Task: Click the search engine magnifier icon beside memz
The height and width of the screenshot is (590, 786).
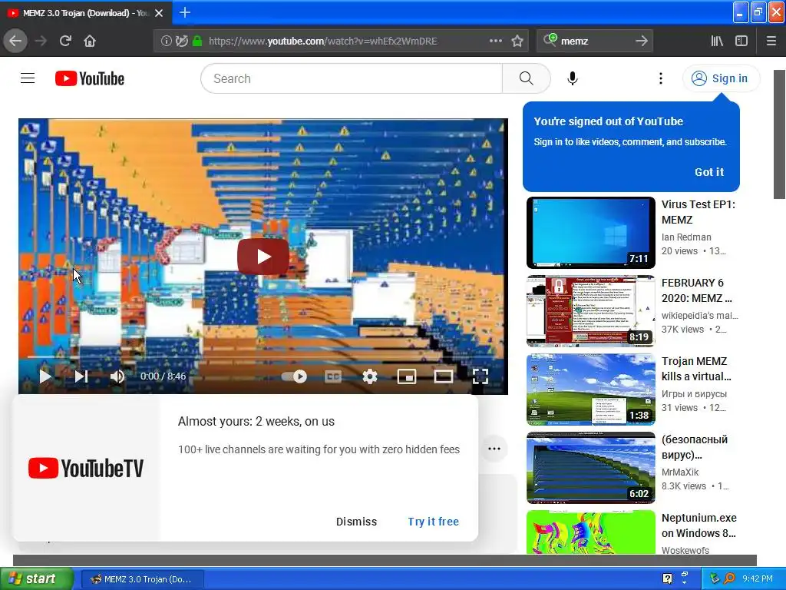Action: coord(550,40)
